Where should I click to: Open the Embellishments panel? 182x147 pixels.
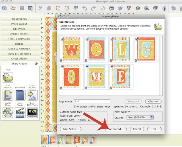pyautogui.click(x=20, y=34)
